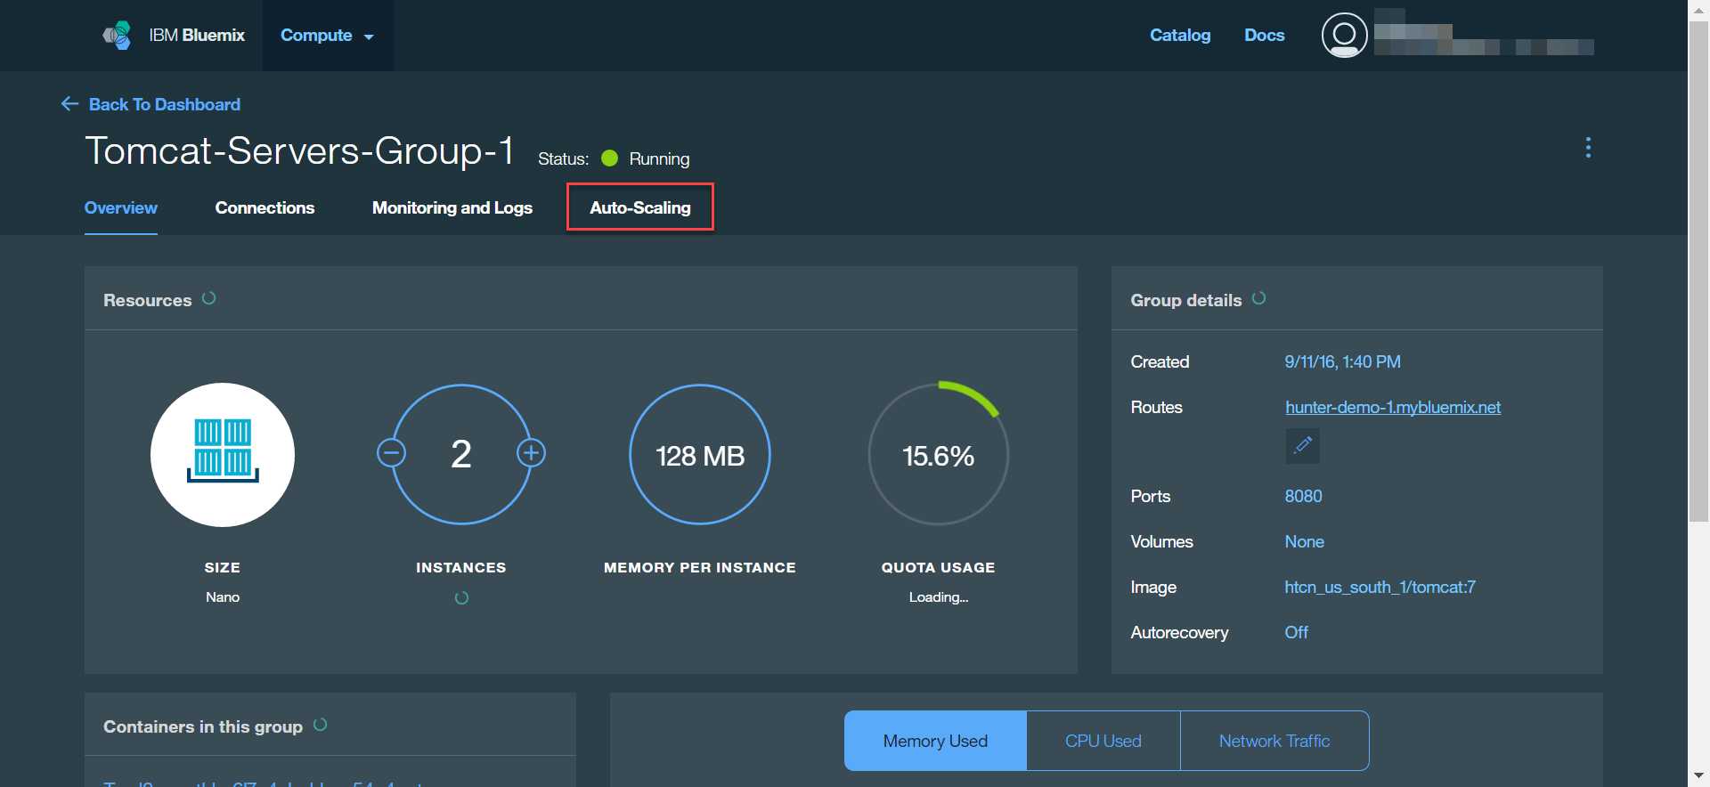Click the IBM Bluemix brand text
The image size is (1710, 787).
tap(197, 36)
